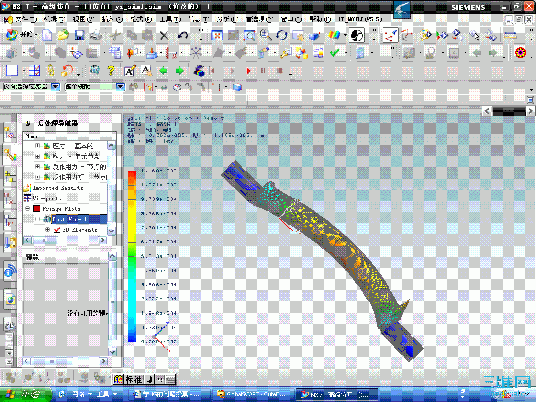Click the Windows 开始 Start button

pos(26,394)
